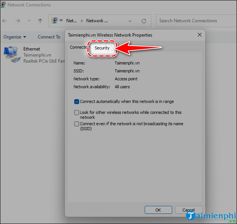This screenshot has height=224, width=237.
Task: Close the Wireless Network Properties dialog
Action: 200,35
